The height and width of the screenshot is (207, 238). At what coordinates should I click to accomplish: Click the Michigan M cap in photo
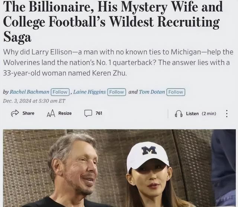(x=148, y=156)
